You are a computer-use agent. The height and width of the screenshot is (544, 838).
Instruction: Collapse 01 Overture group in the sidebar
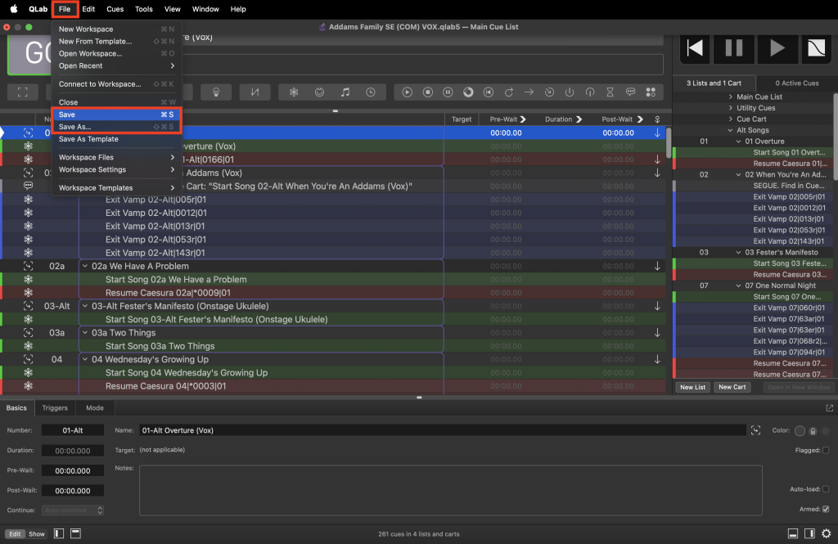739,142
